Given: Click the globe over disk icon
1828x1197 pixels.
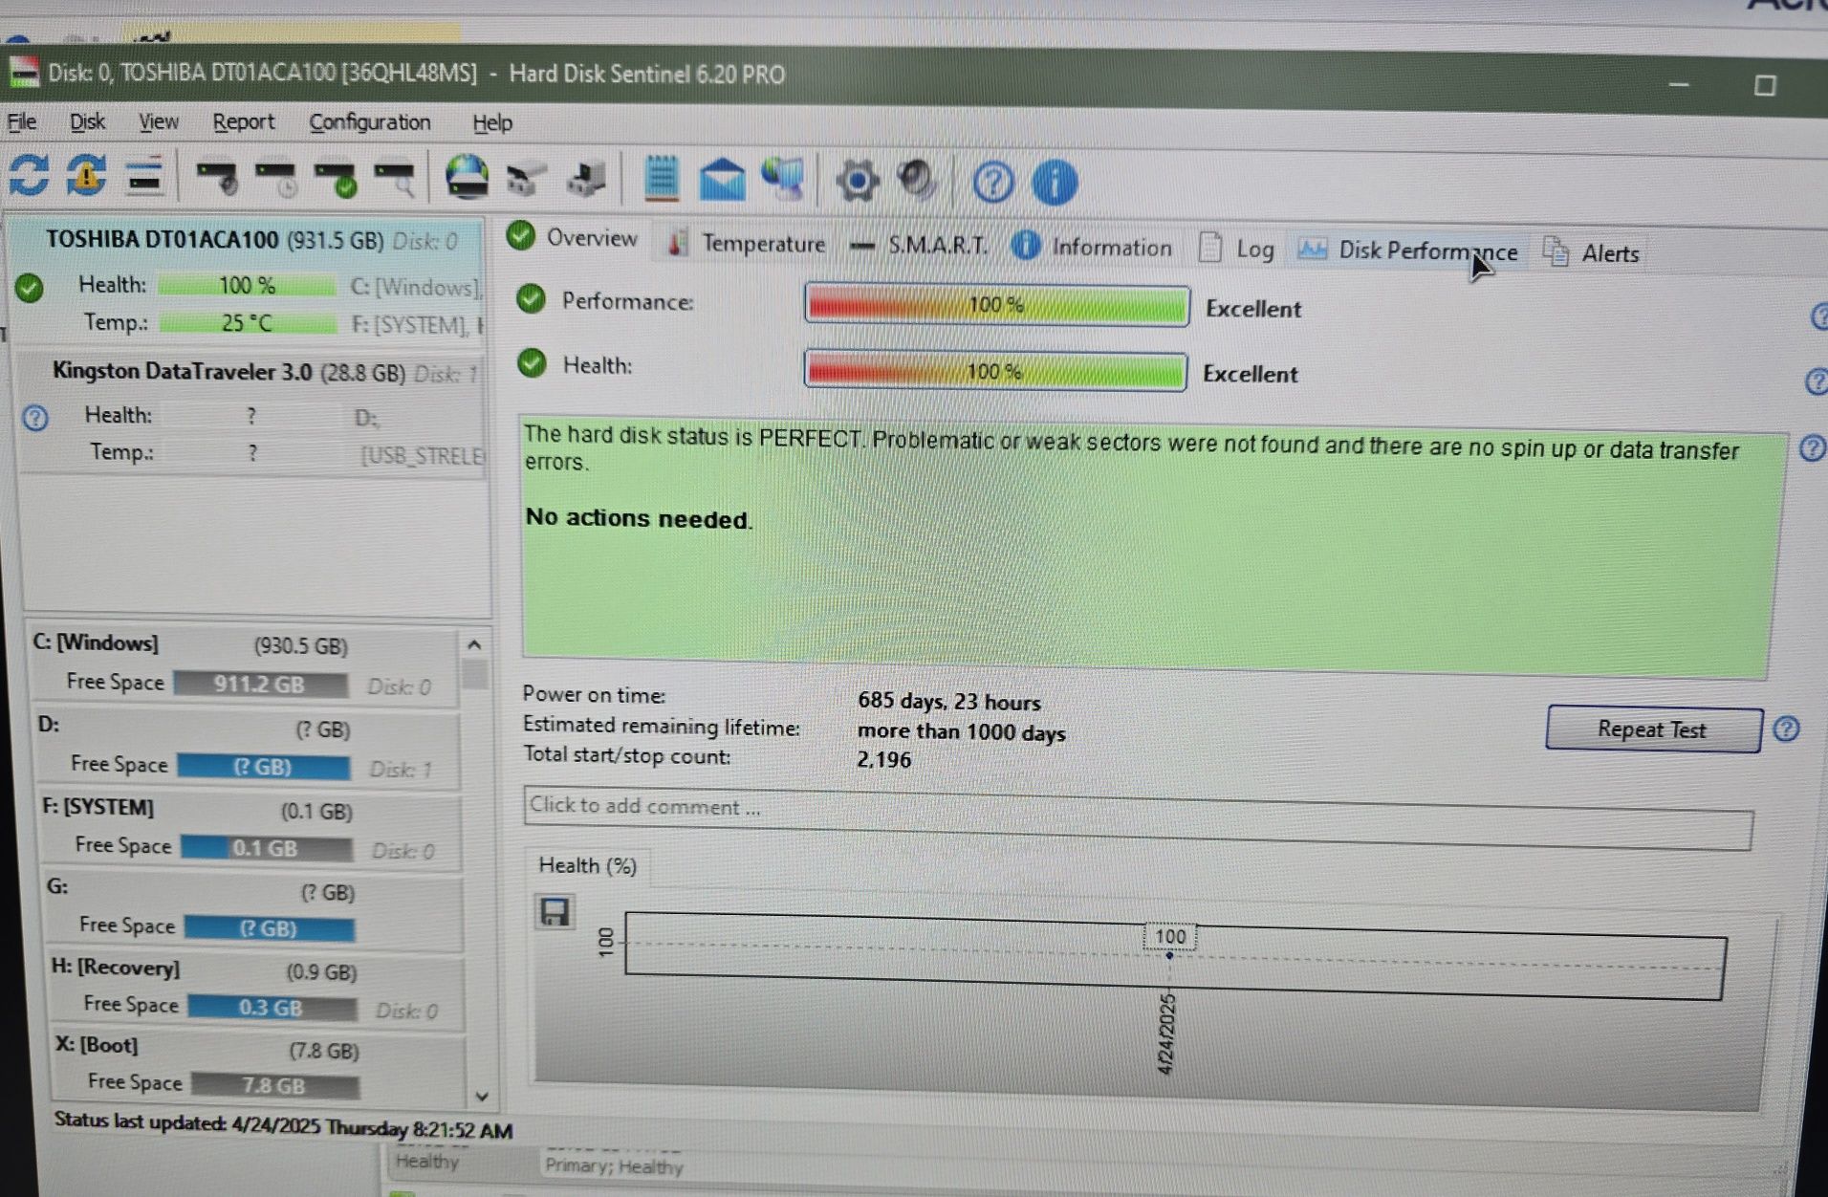Looking at the screenshot, I should pyautogui.click(x=467, y=178).
